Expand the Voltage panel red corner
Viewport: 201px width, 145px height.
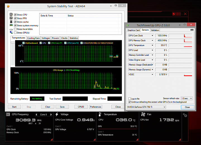tap(94, 139)
